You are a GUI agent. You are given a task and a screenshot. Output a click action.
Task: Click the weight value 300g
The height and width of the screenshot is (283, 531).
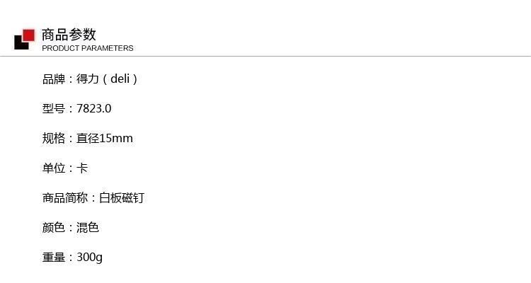pyautogui.click(x=89, y=258)
